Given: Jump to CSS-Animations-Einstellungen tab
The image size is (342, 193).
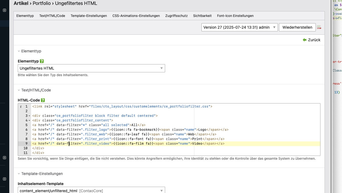Looking at the screenshot, I should tap(136, 16).
